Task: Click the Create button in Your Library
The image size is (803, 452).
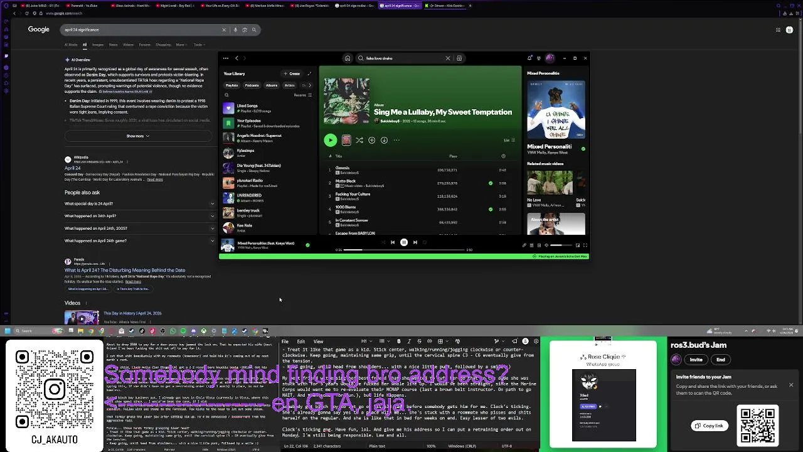Action: (292, 73)
